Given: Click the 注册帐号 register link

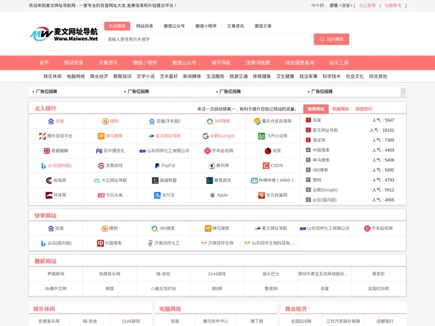Looking at the screenshot, I should 393,5.
